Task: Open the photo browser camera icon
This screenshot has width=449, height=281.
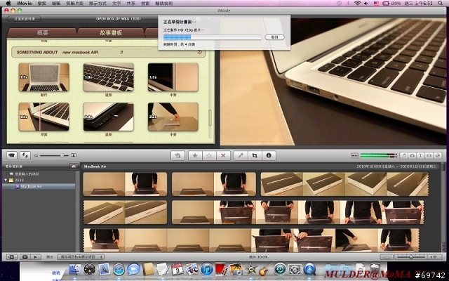Action: [x=412, y=155]
